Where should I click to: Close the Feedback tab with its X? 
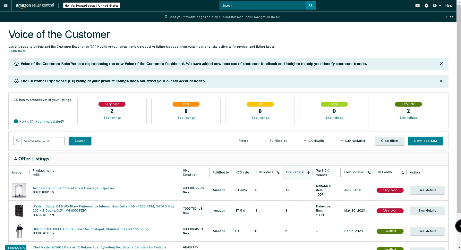(24, 248)
